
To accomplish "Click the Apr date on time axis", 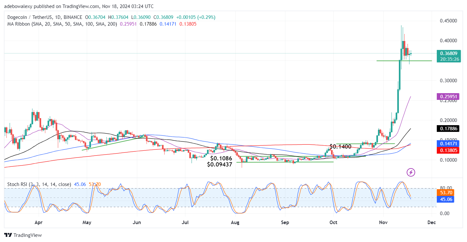I will coord(38,222).
